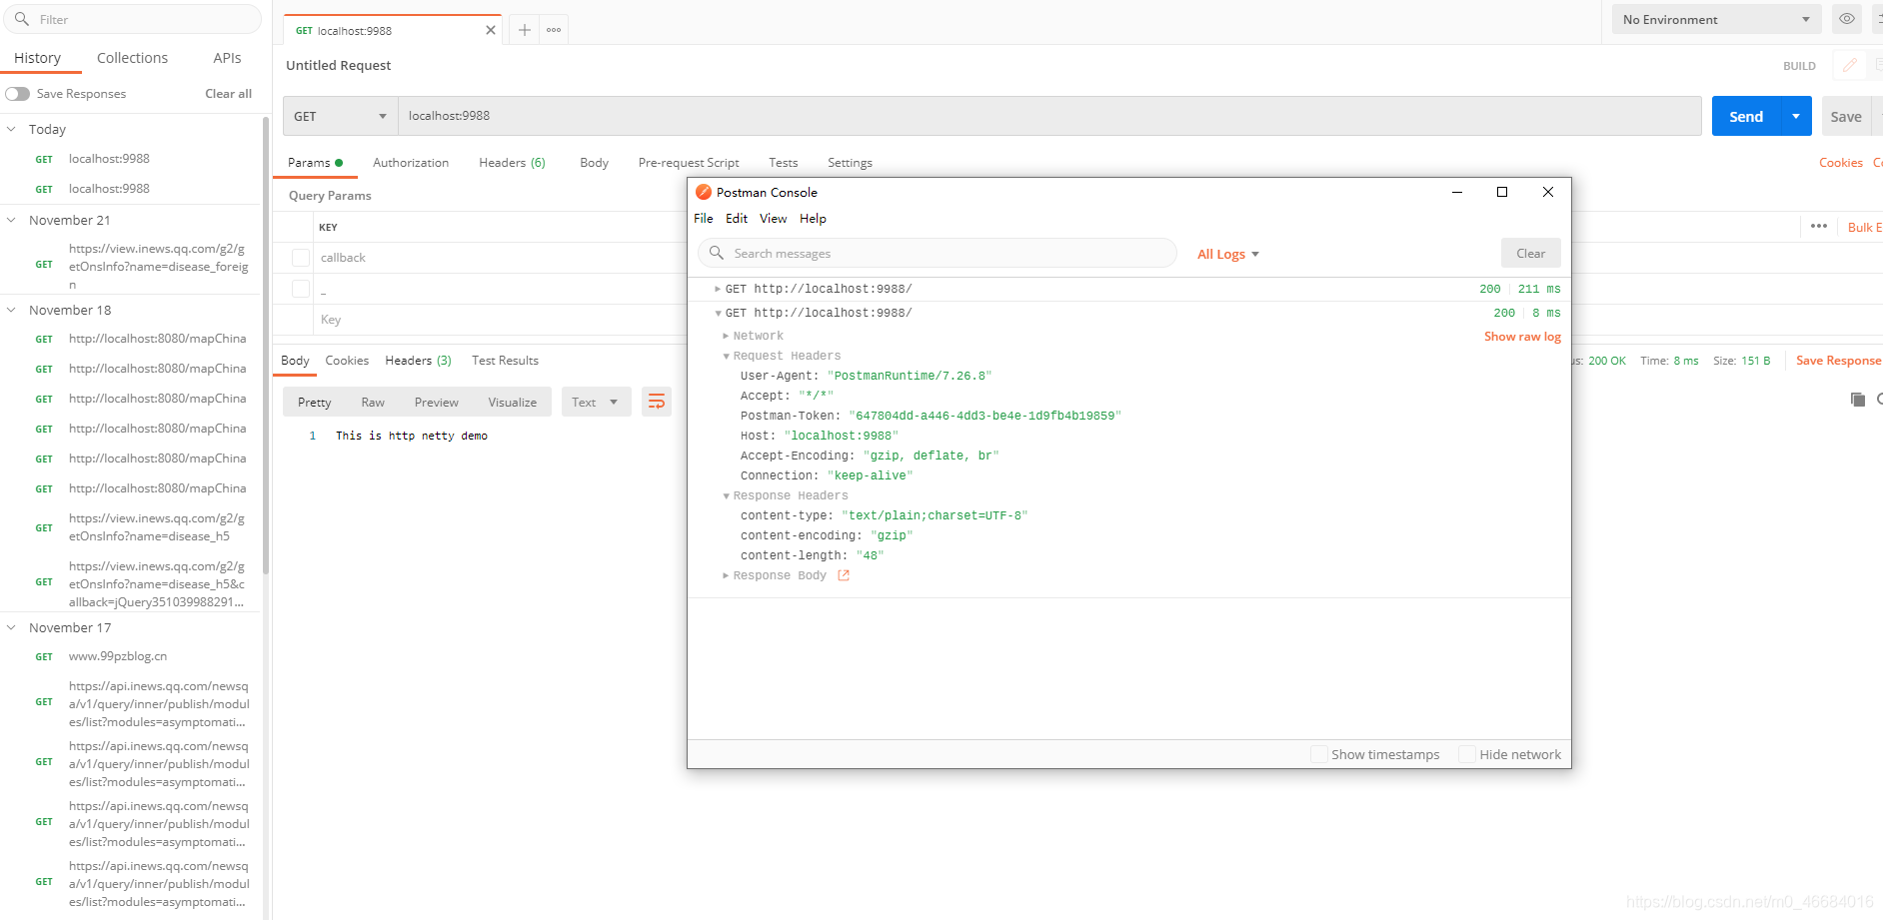Collapse the Response Headers section
The height and width of the screenshot is (920, 1883).
(x=726, y=495)
